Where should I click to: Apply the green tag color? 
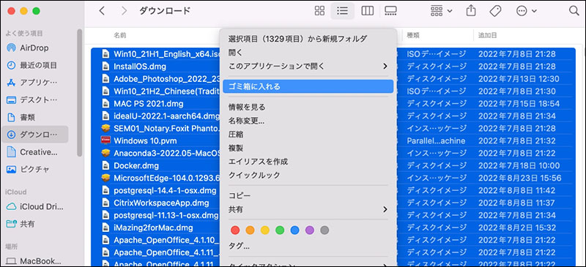[x=280, y=230]
